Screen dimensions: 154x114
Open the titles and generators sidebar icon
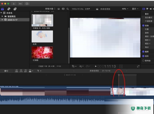(x=15, y=9)
